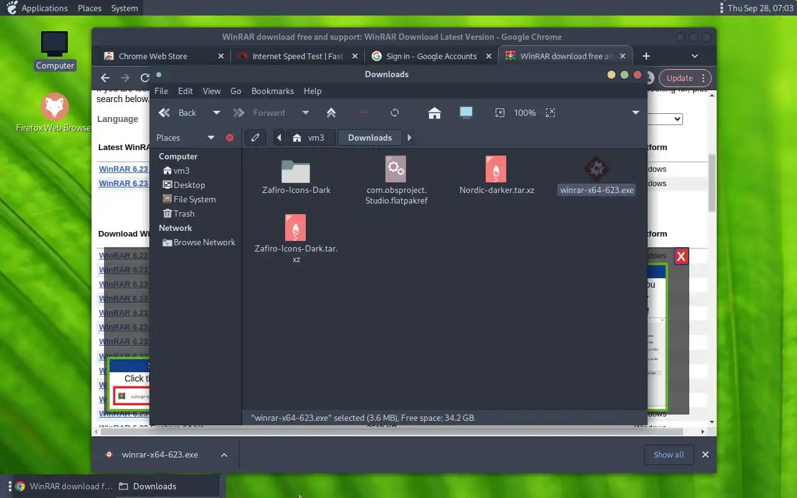Select the winrar-x64-623.exe file icon

coord(596,169)
